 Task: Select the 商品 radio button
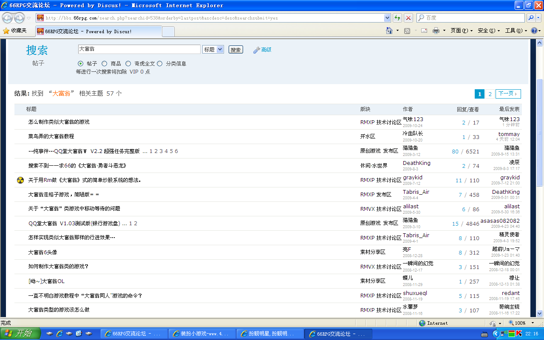[x=105, y=63]
